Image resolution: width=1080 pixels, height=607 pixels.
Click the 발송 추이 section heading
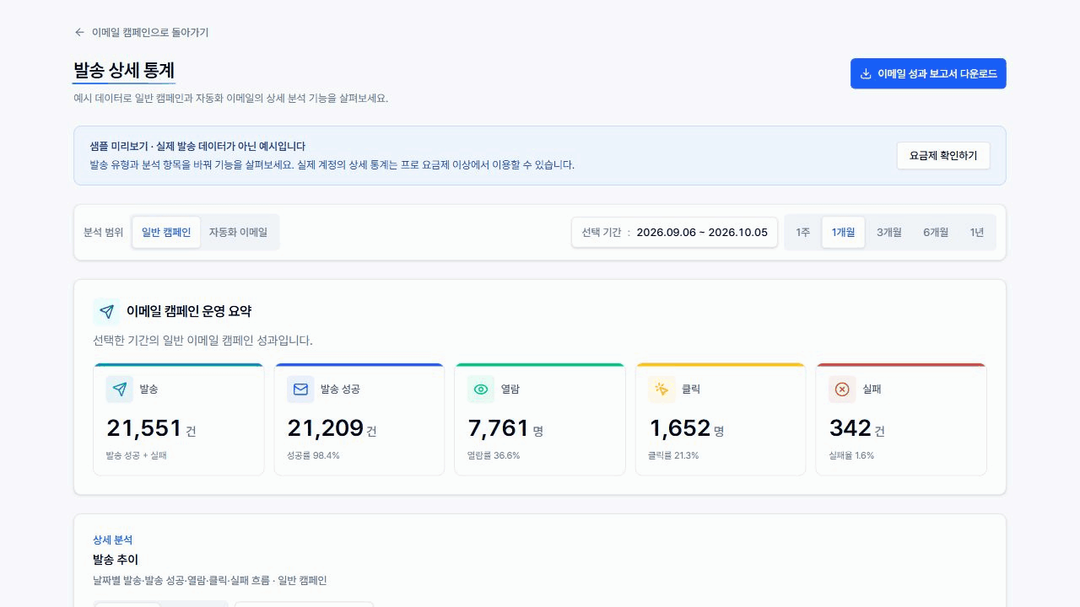(116, 560)
